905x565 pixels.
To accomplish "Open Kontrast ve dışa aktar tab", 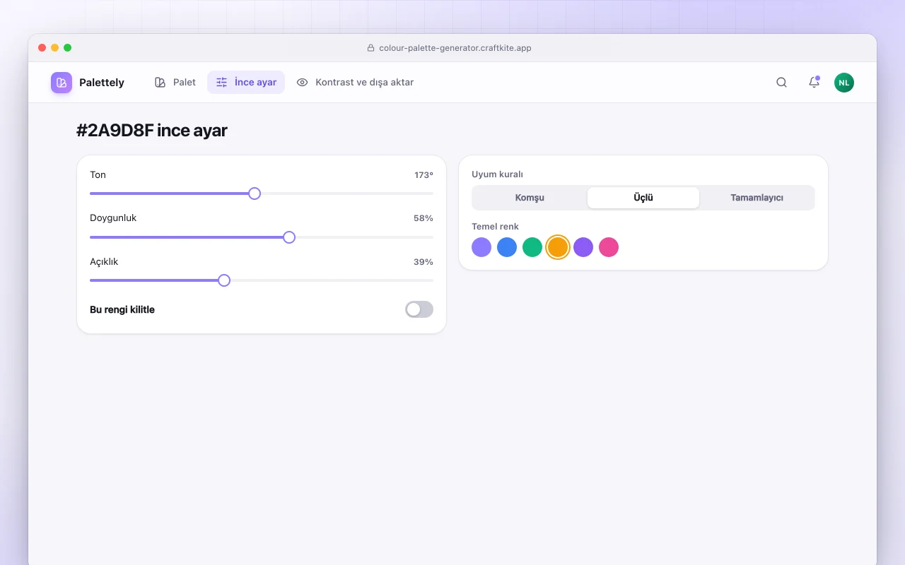I will pos(355,83).
